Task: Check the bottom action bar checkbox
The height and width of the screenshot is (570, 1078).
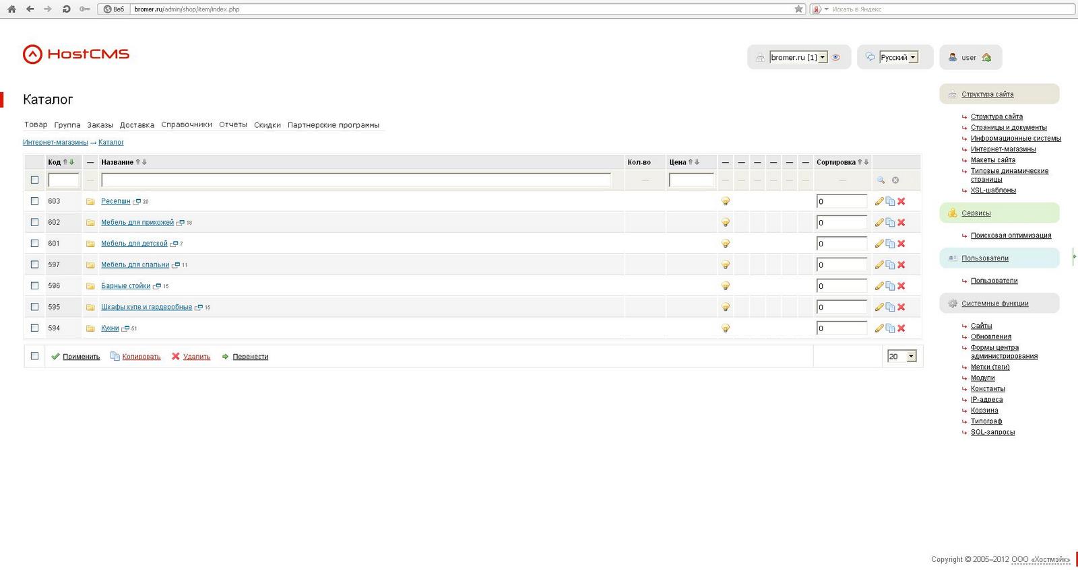Action: pyautogui.click(x=35, y=356)
